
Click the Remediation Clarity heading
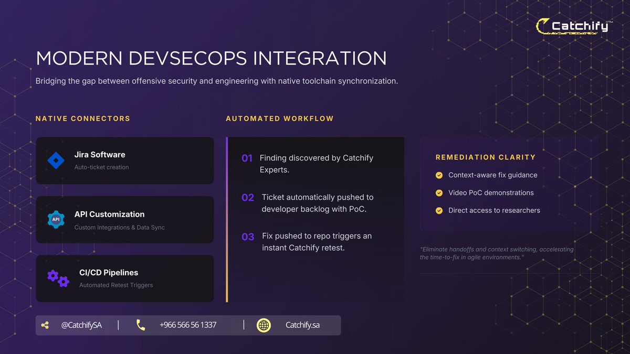point(486,157)
